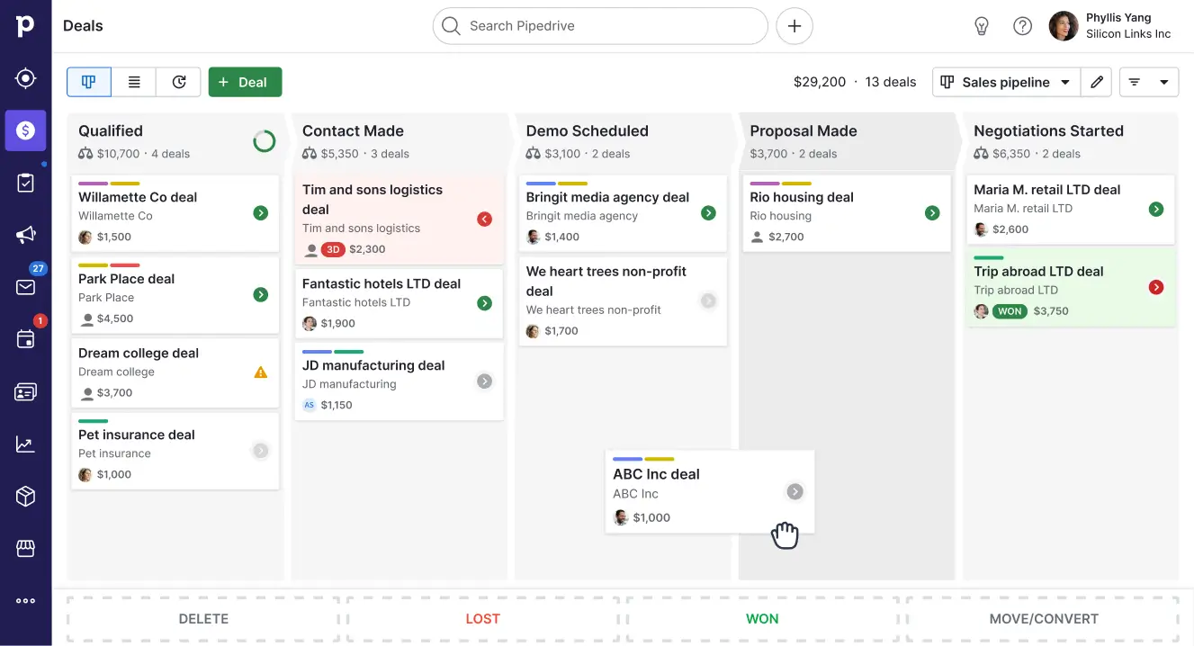Open the more options ellipsis at sidebar bottom
Viewport: 1194px width, 646px height.
(25, 600)
